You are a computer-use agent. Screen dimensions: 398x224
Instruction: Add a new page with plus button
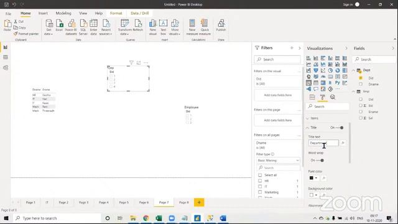point(199,202)
